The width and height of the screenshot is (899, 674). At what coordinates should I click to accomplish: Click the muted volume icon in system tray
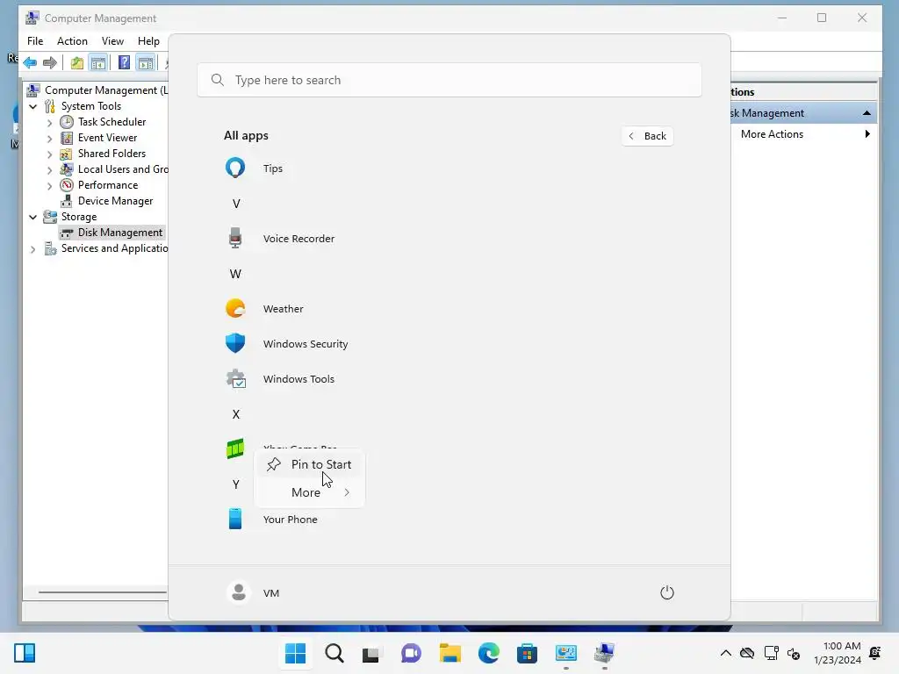pyautogui.click(x=794, y=653)
